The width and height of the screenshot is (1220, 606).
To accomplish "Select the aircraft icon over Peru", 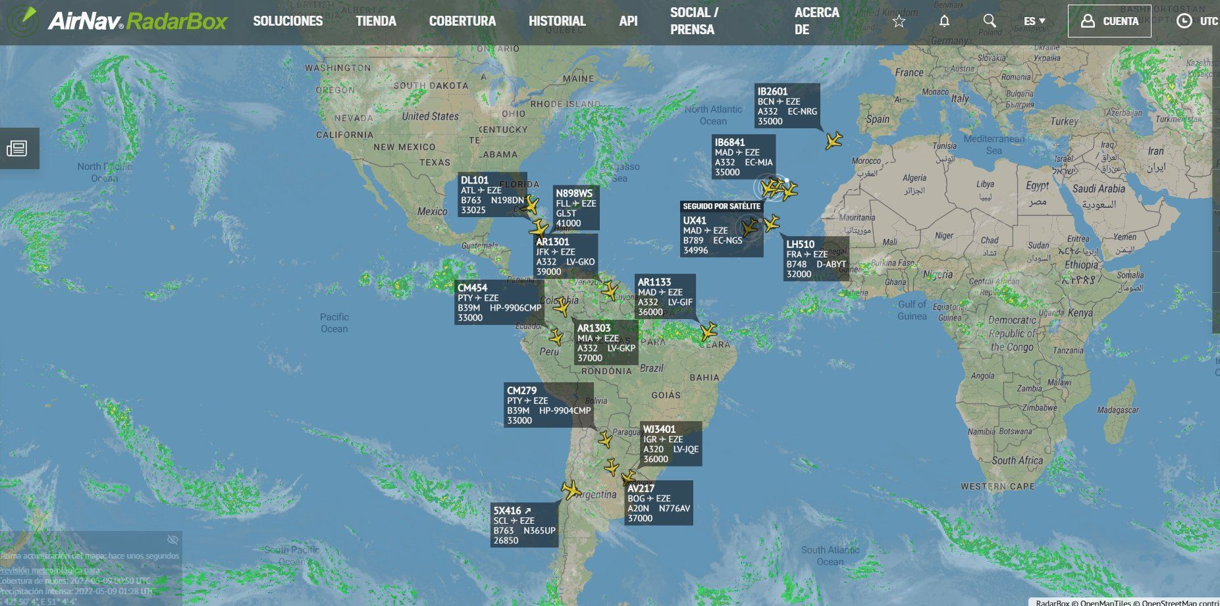I will [x=556, y=337].
